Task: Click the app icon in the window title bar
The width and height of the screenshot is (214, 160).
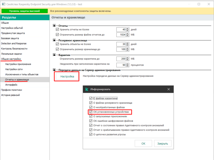Action: tap(4, 4)
